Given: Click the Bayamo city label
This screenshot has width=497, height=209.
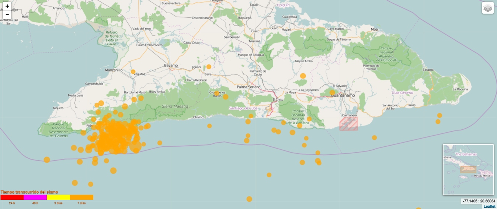Looking at the screenshot, I should [x=171, y=65].
